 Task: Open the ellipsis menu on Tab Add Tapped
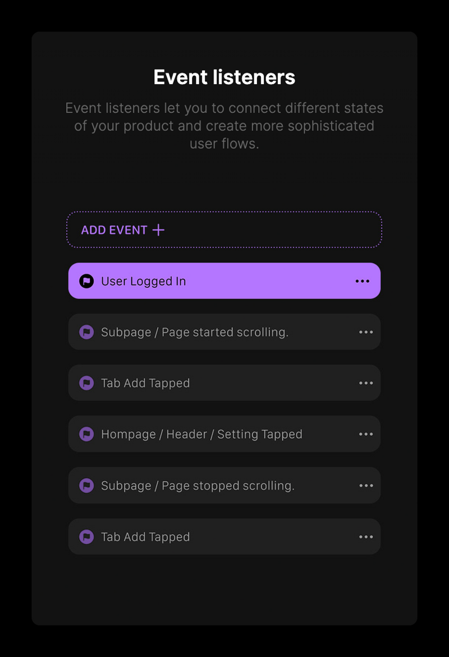(x=365, y=383)
